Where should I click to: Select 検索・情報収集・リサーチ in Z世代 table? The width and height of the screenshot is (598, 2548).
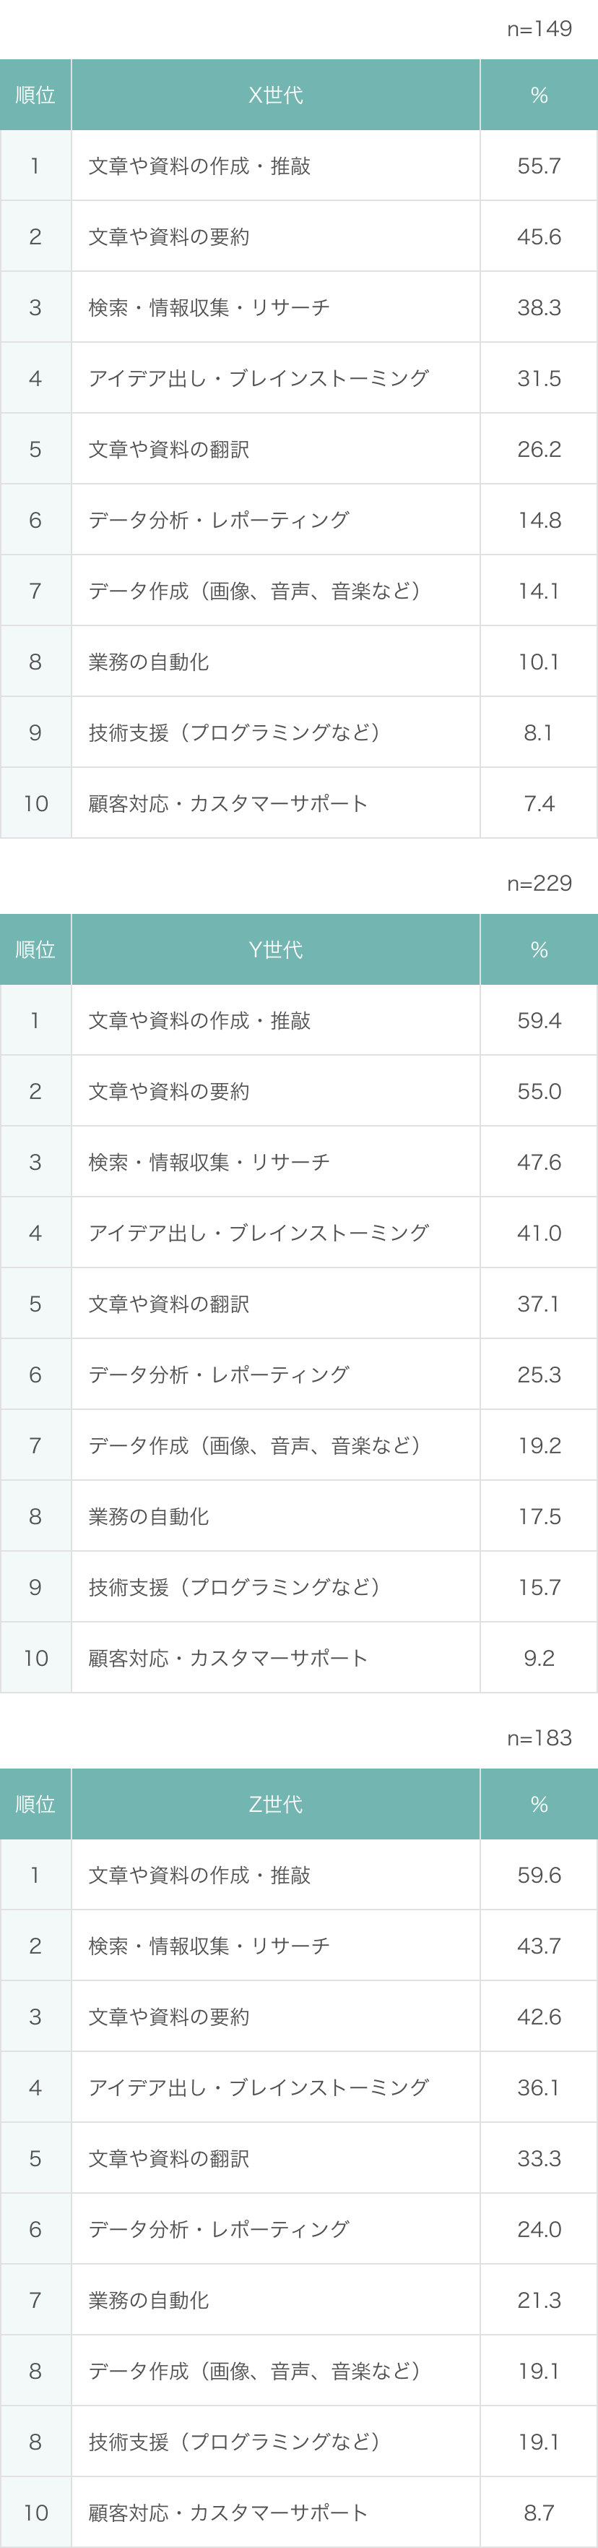[x=209, y=1946]
